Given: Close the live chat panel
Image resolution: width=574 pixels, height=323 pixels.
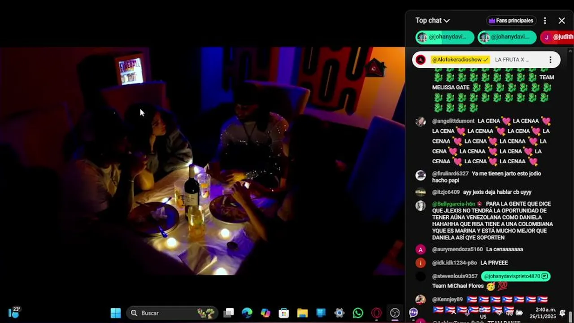Looking at the screenshot, I should 561,21.
